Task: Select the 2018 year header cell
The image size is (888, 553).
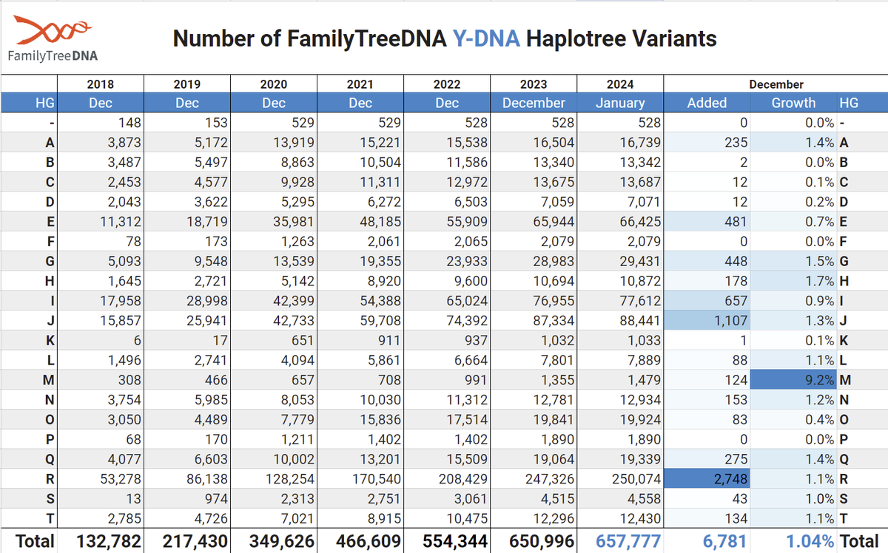Action: point(101,84)
